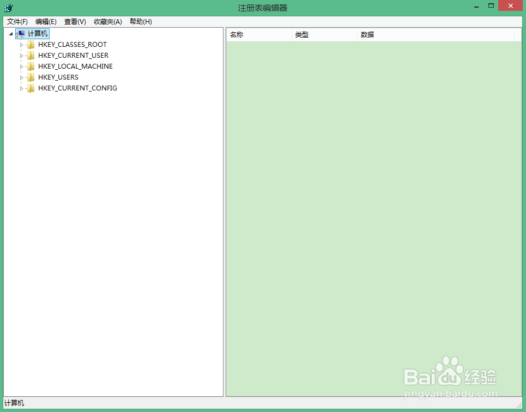Select the HKEY_LOCAL_MACHINE label
526x412 pixels.
pyautogui.click(x=75, y=66)
